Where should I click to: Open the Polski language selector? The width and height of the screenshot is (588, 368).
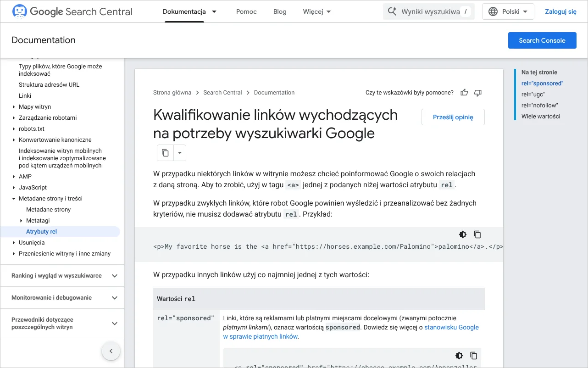click(508, 11)
